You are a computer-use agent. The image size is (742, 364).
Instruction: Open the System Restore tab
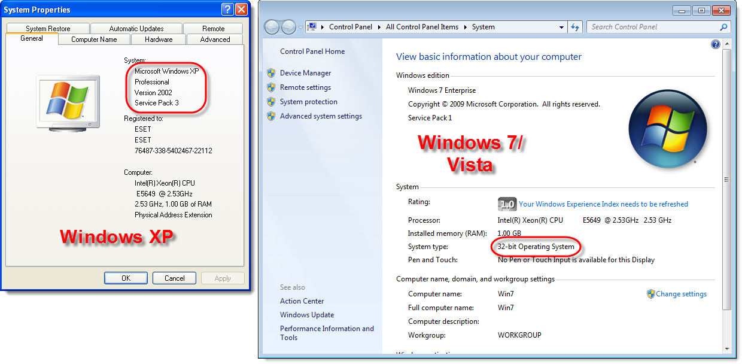pos(48,28)
